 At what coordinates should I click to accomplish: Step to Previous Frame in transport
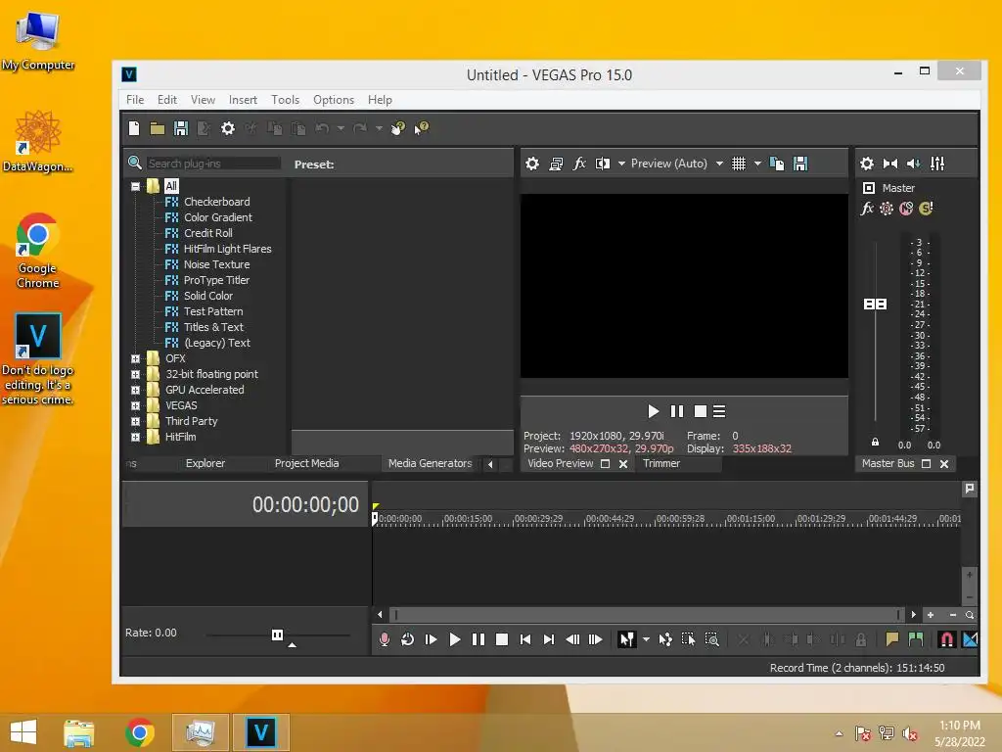(572, 639)
